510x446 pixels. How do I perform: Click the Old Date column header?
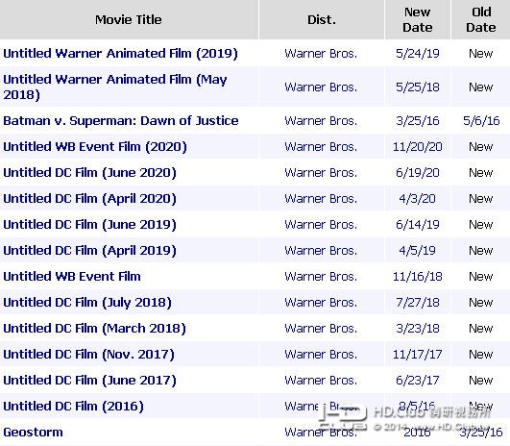(481, 19)
